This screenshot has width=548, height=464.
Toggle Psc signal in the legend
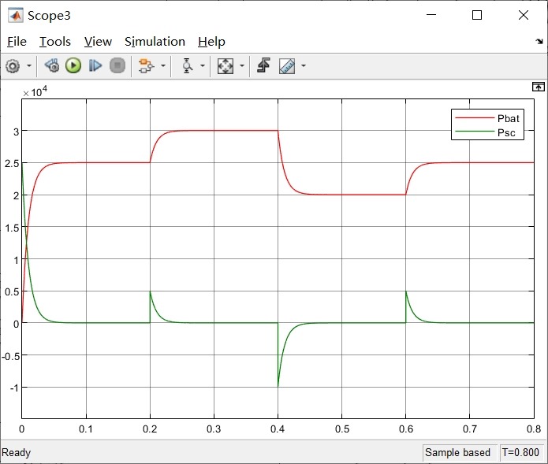pos(506,132)
